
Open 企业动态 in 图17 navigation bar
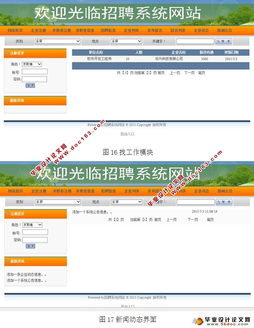[x=202, y=191]
